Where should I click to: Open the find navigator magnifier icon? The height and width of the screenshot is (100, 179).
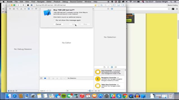[17, 9]
